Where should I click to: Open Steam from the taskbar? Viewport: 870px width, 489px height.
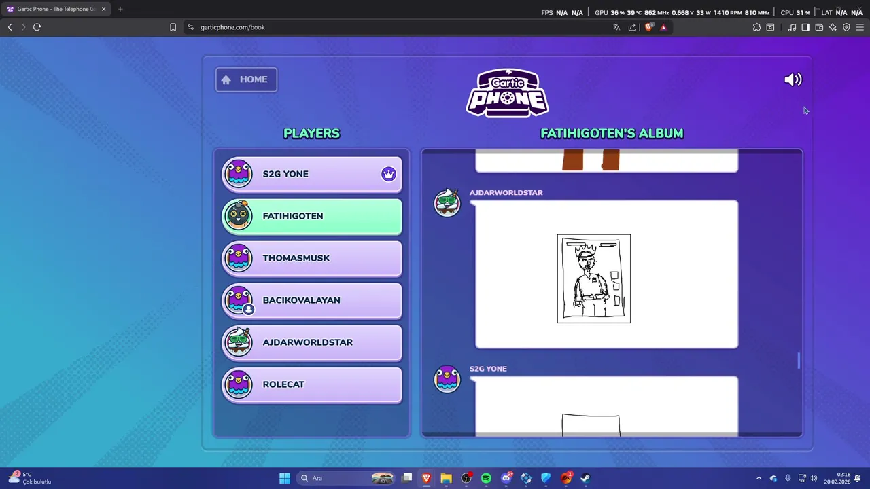585,478
